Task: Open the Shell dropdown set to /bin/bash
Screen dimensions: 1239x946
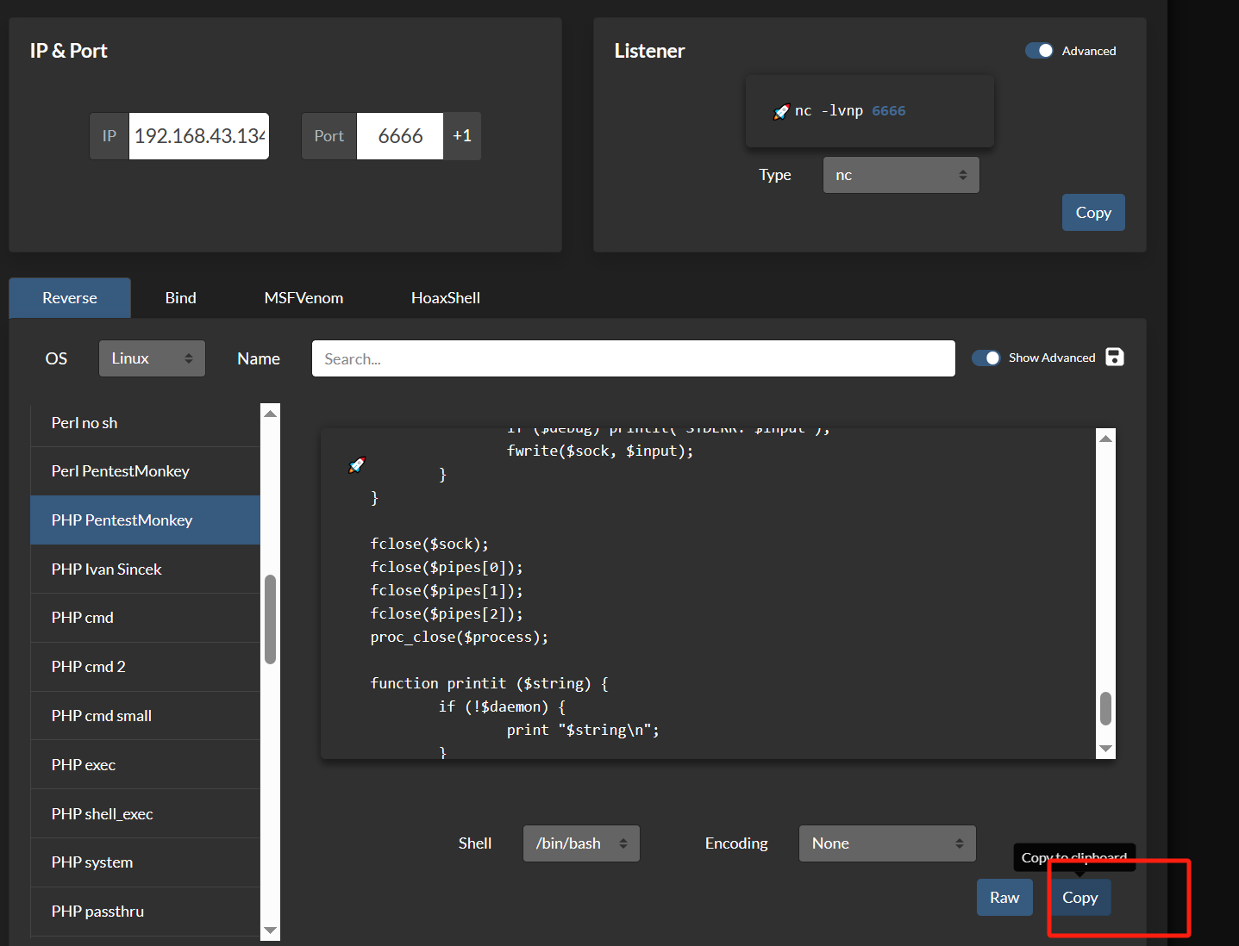Action: [x=581, y=843]
